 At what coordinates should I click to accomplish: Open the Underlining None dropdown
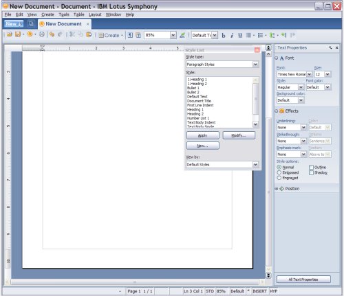pyautogui.click(x=303, y=127)
